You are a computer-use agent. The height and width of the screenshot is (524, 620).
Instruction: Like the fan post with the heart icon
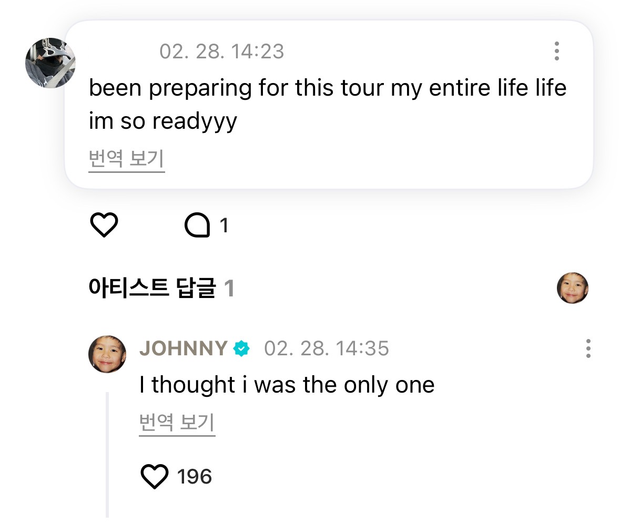(x=104, y=225)
